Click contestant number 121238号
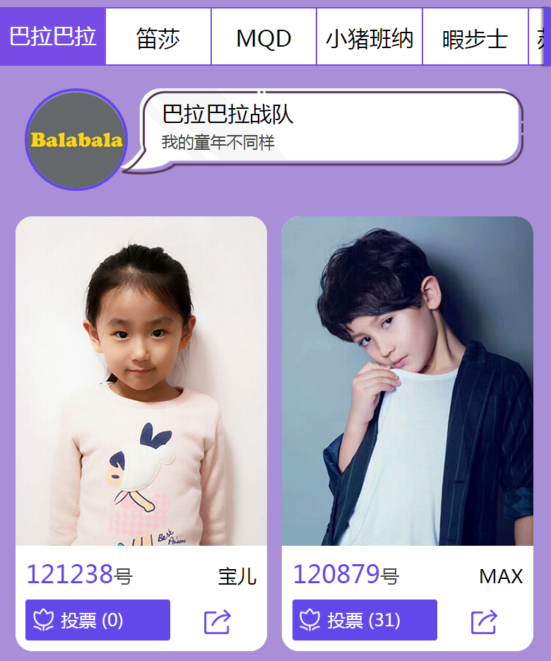This screenshot has width=551, height=661. [x=80, y=575]
